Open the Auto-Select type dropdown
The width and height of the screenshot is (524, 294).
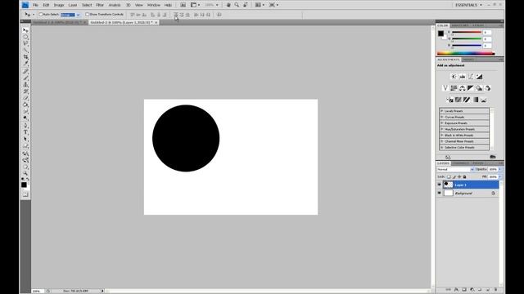tap(70, 15)
